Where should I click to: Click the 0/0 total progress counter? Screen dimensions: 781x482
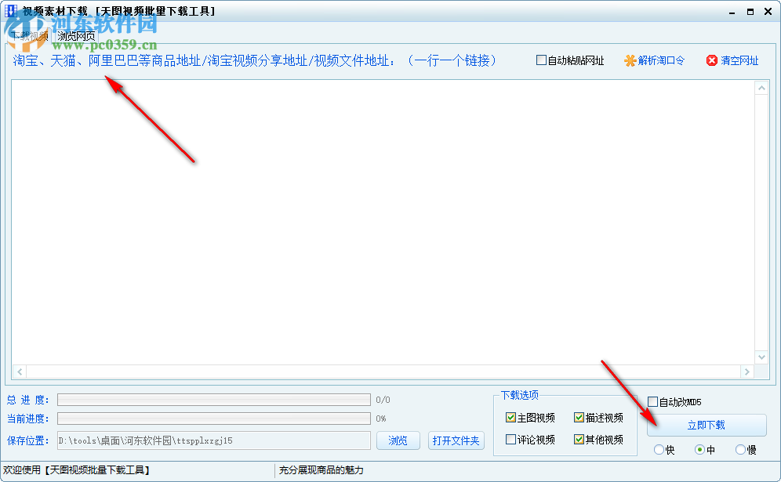[383, 400]
